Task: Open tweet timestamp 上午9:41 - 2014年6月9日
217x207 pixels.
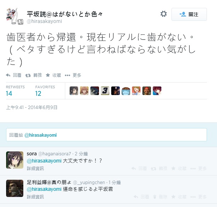Action: pyautogui.click(x=32, y=107)
